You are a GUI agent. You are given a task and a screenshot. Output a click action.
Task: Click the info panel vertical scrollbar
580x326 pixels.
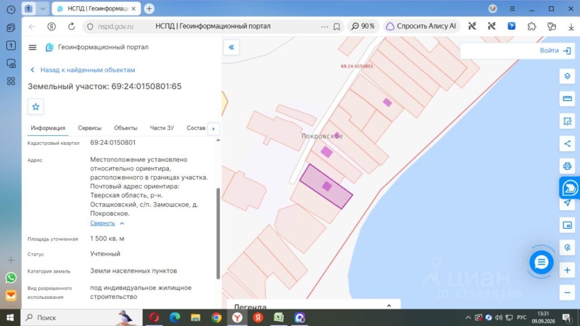(218, 234)
